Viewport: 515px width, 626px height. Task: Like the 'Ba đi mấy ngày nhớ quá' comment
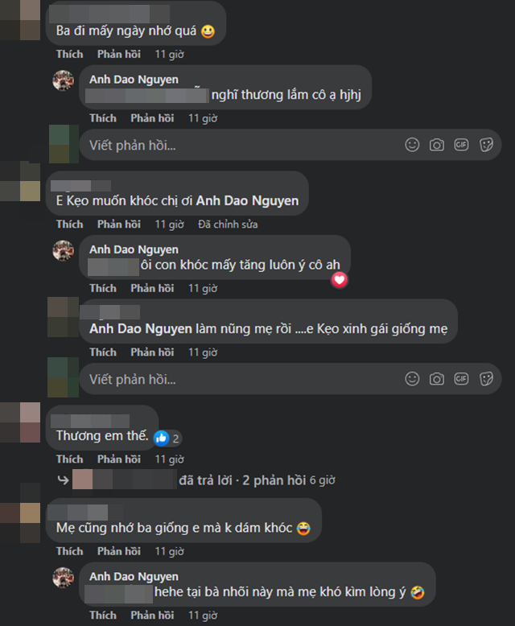69,54
